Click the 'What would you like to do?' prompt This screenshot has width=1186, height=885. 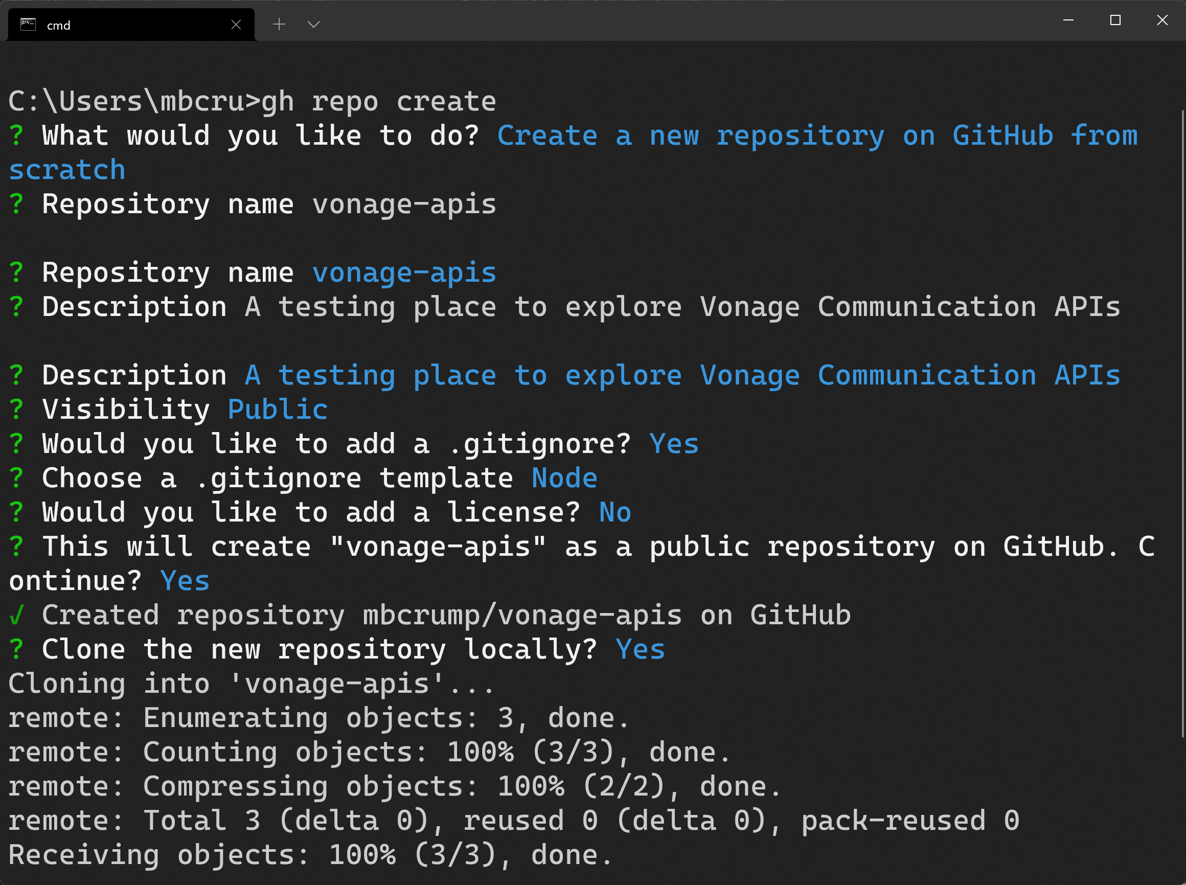[x=260, y=135]
